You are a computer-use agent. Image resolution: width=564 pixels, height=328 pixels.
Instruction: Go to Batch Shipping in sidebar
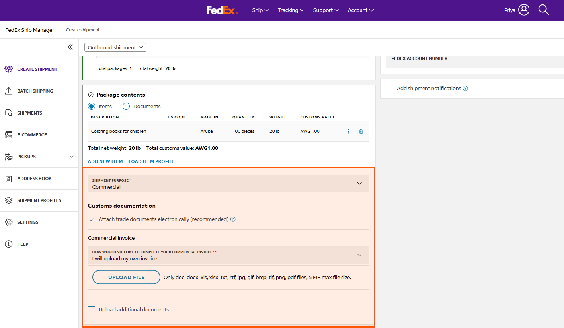pos(35,91)
